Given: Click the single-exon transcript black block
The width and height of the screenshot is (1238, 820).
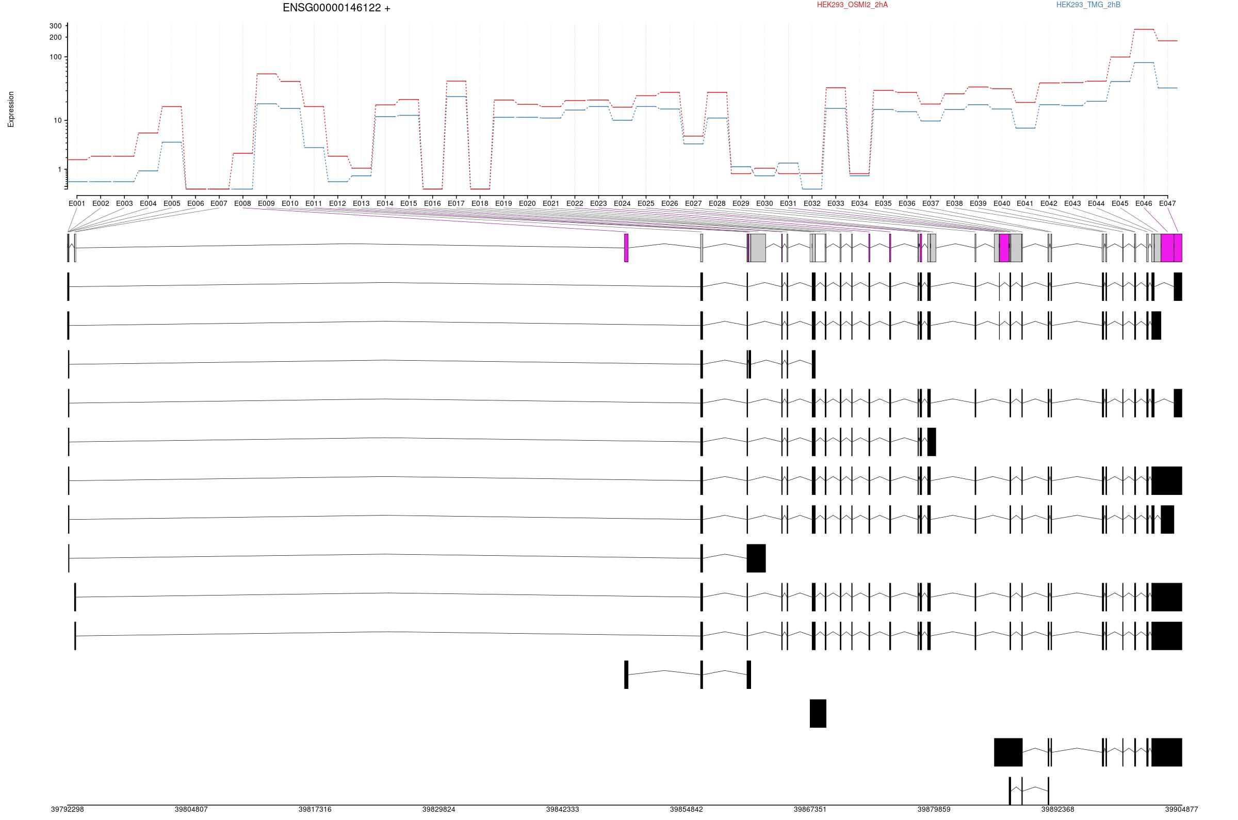Looking at the screenshot, I should [x=818, y=713].
